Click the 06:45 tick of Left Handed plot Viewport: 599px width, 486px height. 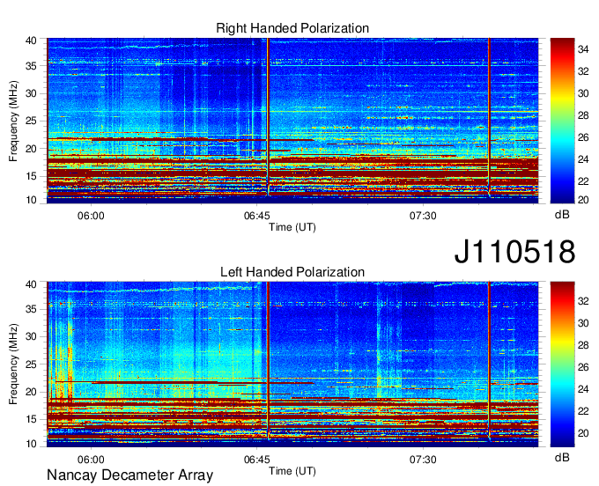coord(256,460)
